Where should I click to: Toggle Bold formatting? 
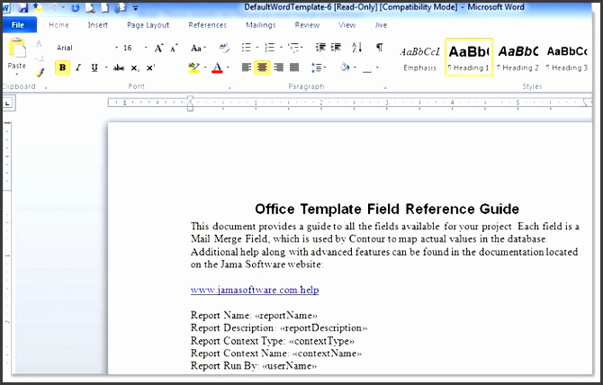pos(63,67)
